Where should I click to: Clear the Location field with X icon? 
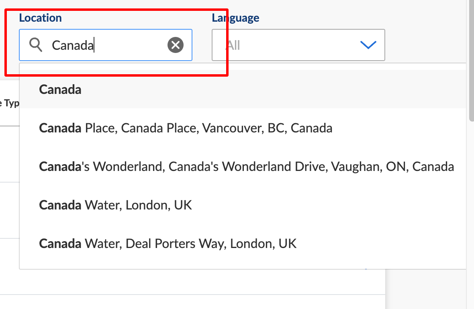[176, 45]
